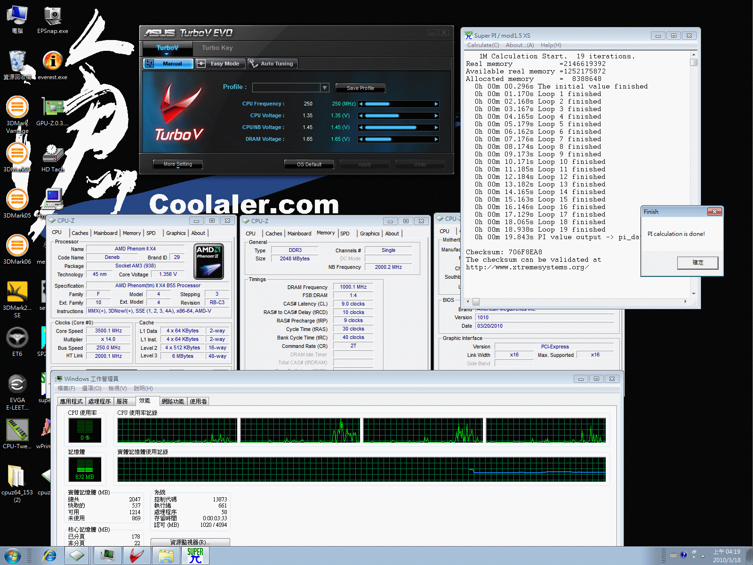Decrease CPU Frequency with left arrow
753x565 pixels.
(361, 104)
